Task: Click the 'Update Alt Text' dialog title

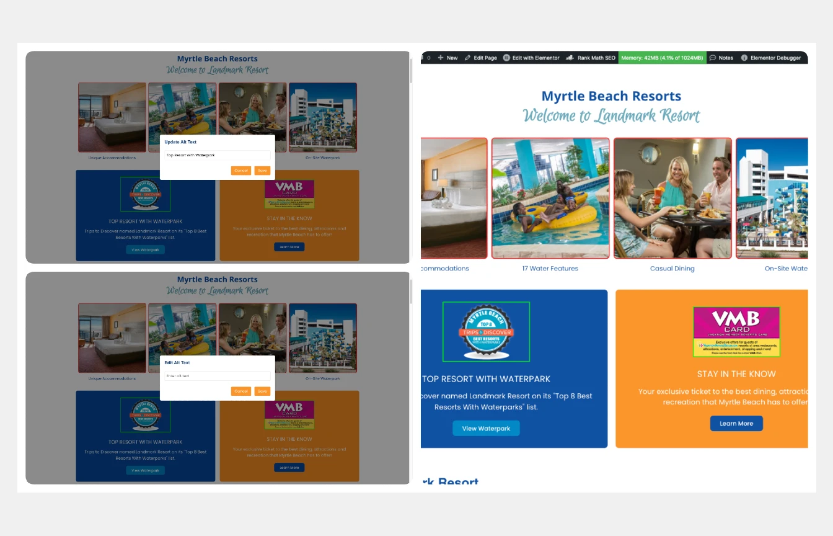Action: 180,142
